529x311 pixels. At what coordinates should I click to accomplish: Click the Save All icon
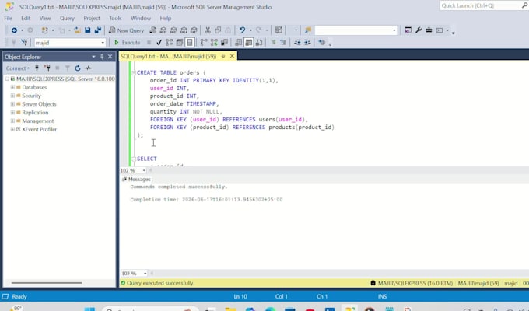click(98, 30)
